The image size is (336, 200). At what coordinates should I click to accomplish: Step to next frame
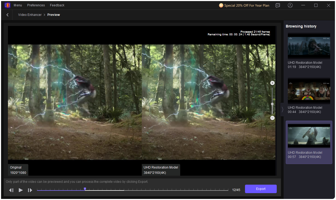(x=30, y=190)
